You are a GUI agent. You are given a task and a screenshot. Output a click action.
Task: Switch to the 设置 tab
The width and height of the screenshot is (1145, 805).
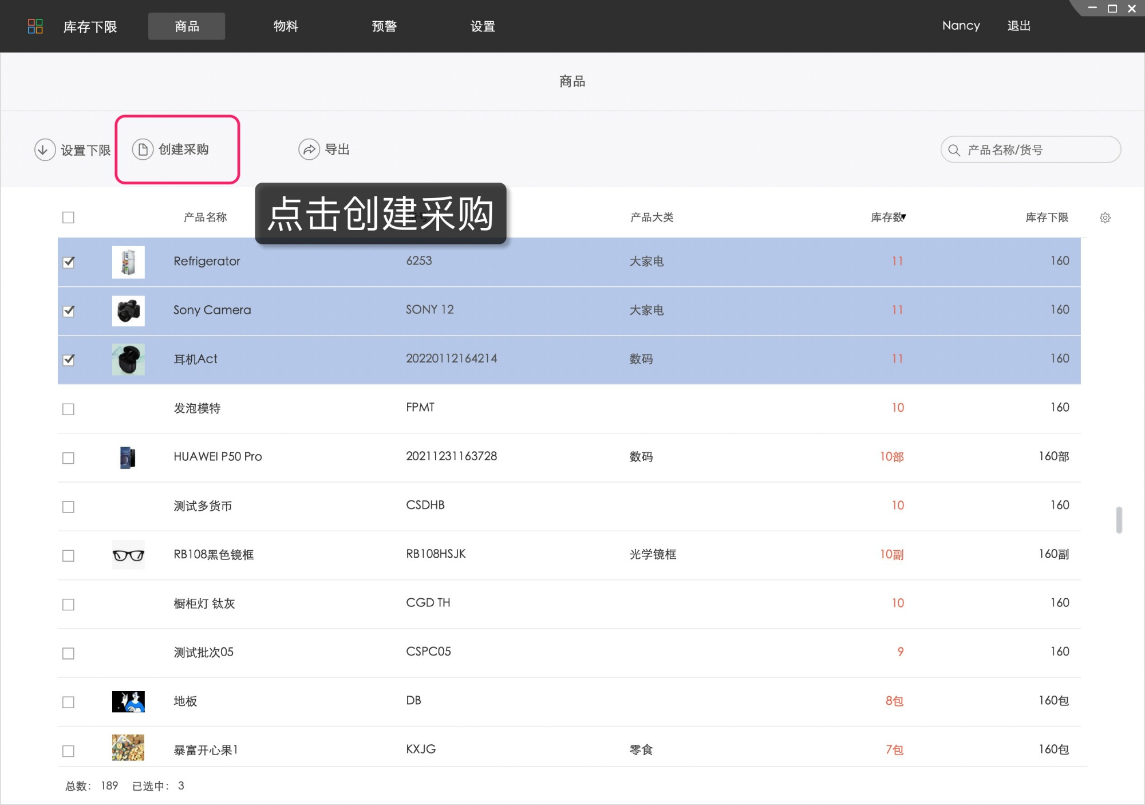pyautogui.click(x=483, y=26)
